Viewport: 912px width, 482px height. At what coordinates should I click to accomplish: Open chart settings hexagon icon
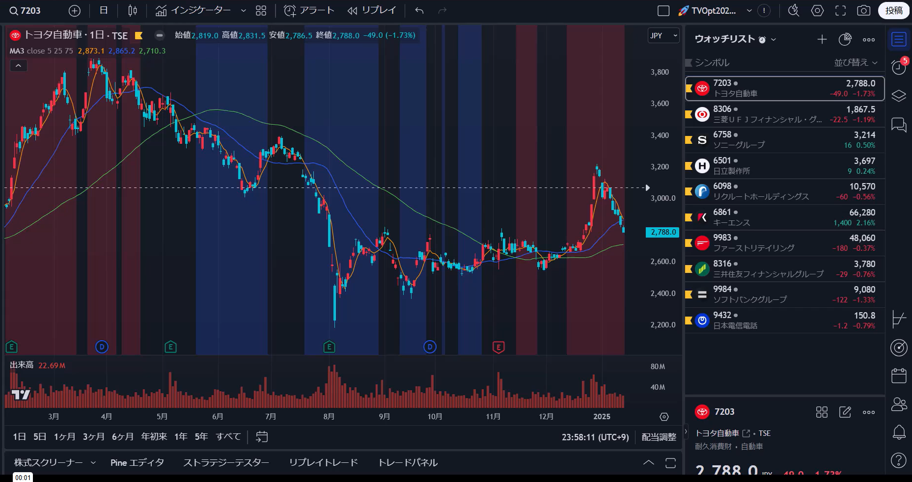tap(817, 11)
